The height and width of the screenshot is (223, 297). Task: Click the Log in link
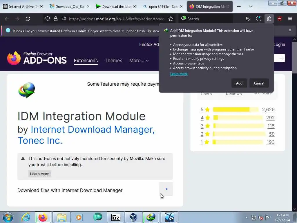click(279, 44)
